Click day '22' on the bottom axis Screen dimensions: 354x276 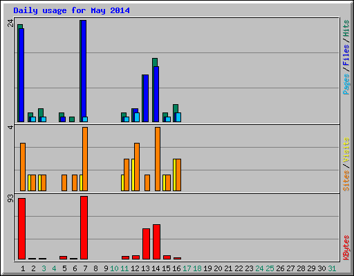coord(239,268)
